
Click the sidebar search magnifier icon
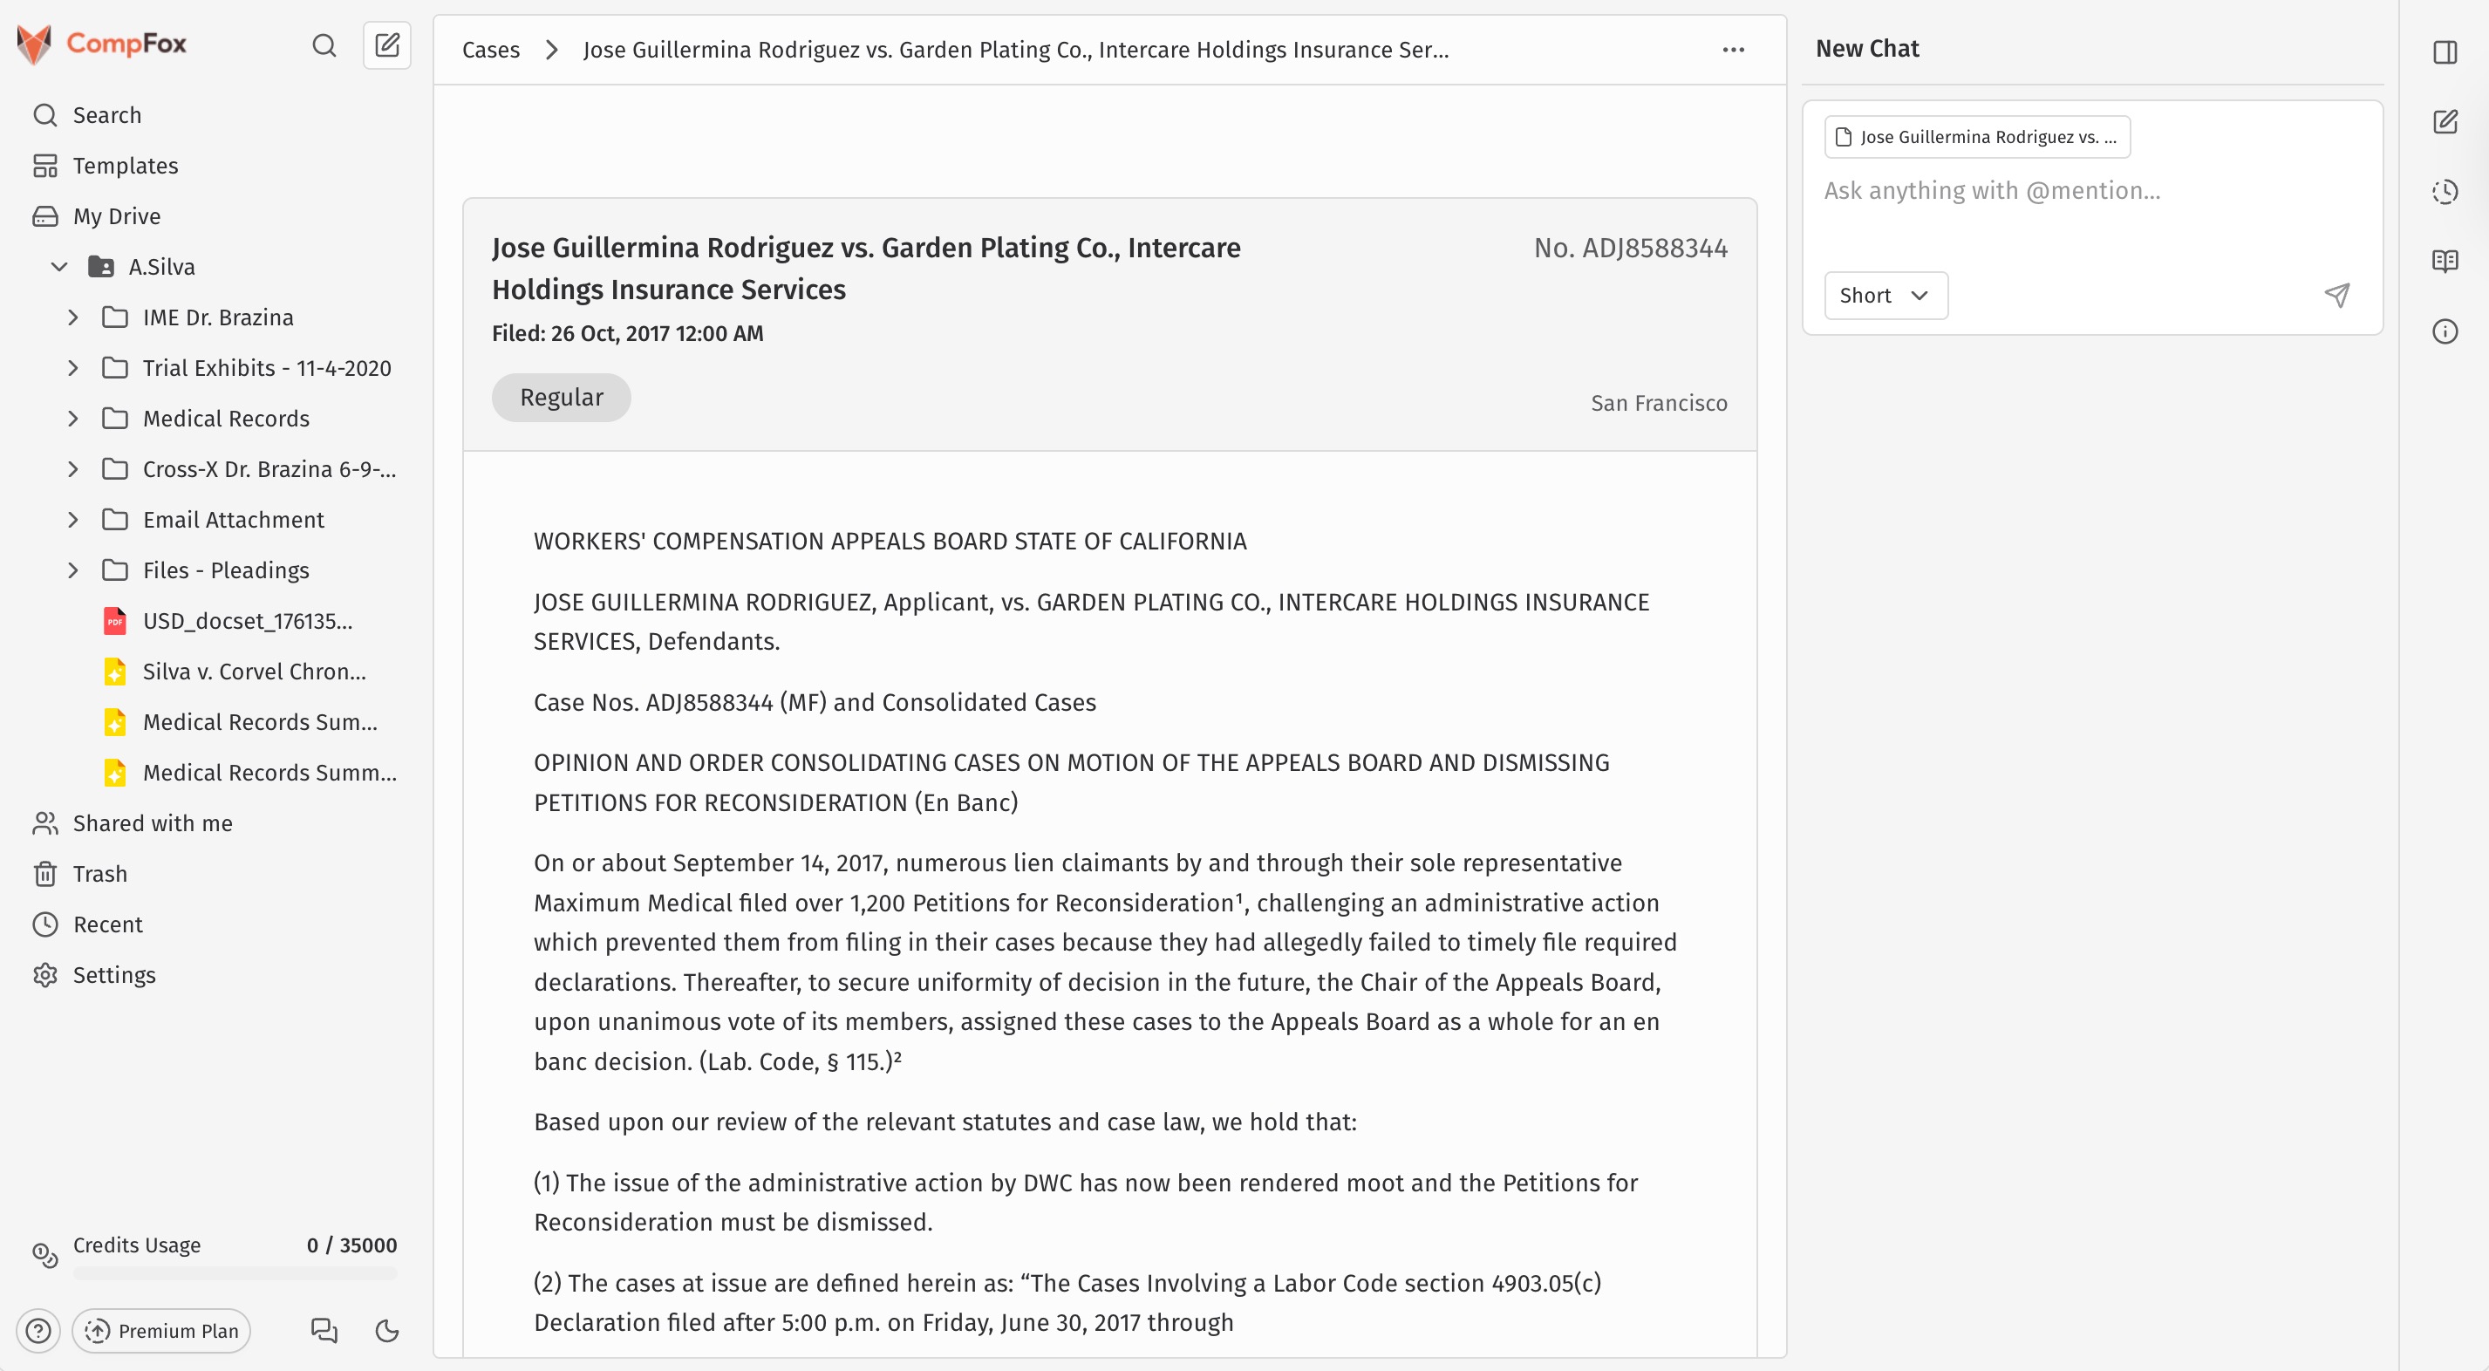[x=324, y=45]
